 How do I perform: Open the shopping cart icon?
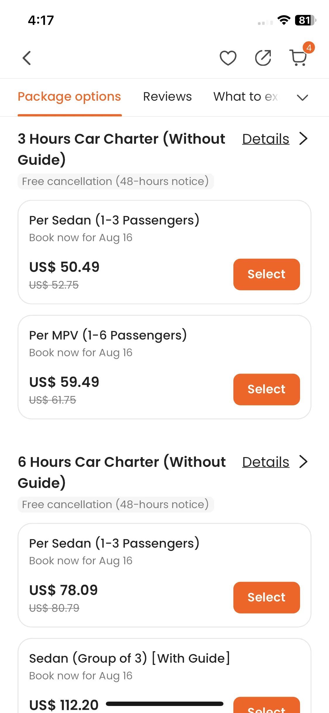click(298, 58)
